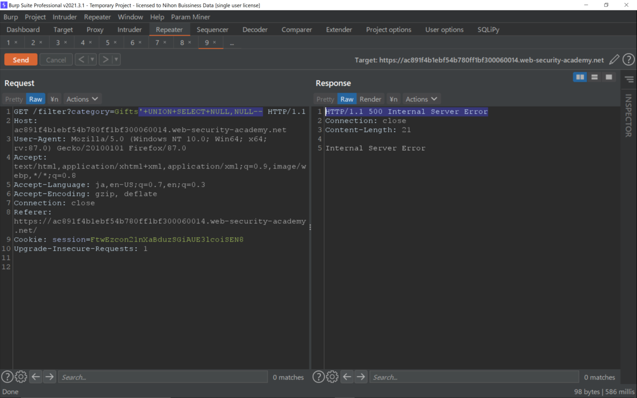637x398 pixels.
Task: Click the Request search input field
Action: 163,377
